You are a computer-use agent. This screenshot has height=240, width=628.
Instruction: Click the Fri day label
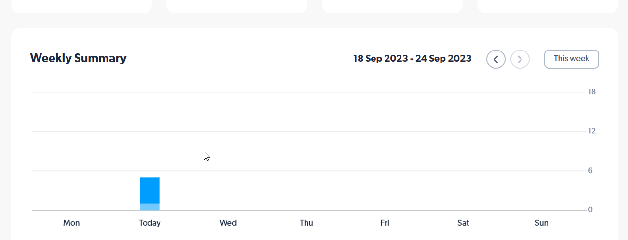385,223
